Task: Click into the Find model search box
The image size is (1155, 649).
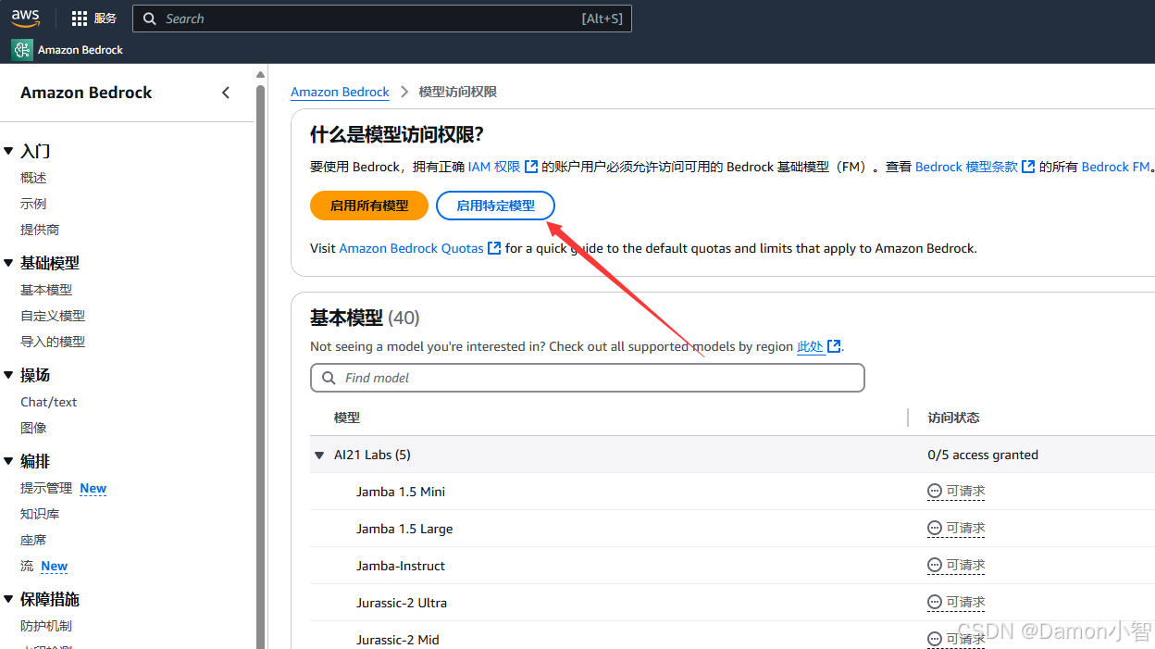Action: click(x=587, y=378)
